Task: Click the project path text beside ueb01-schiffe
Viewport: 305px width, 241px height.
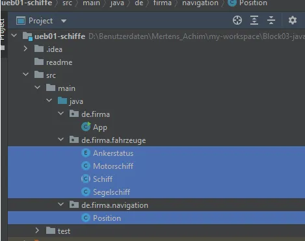Action: (x=196, y=36)
